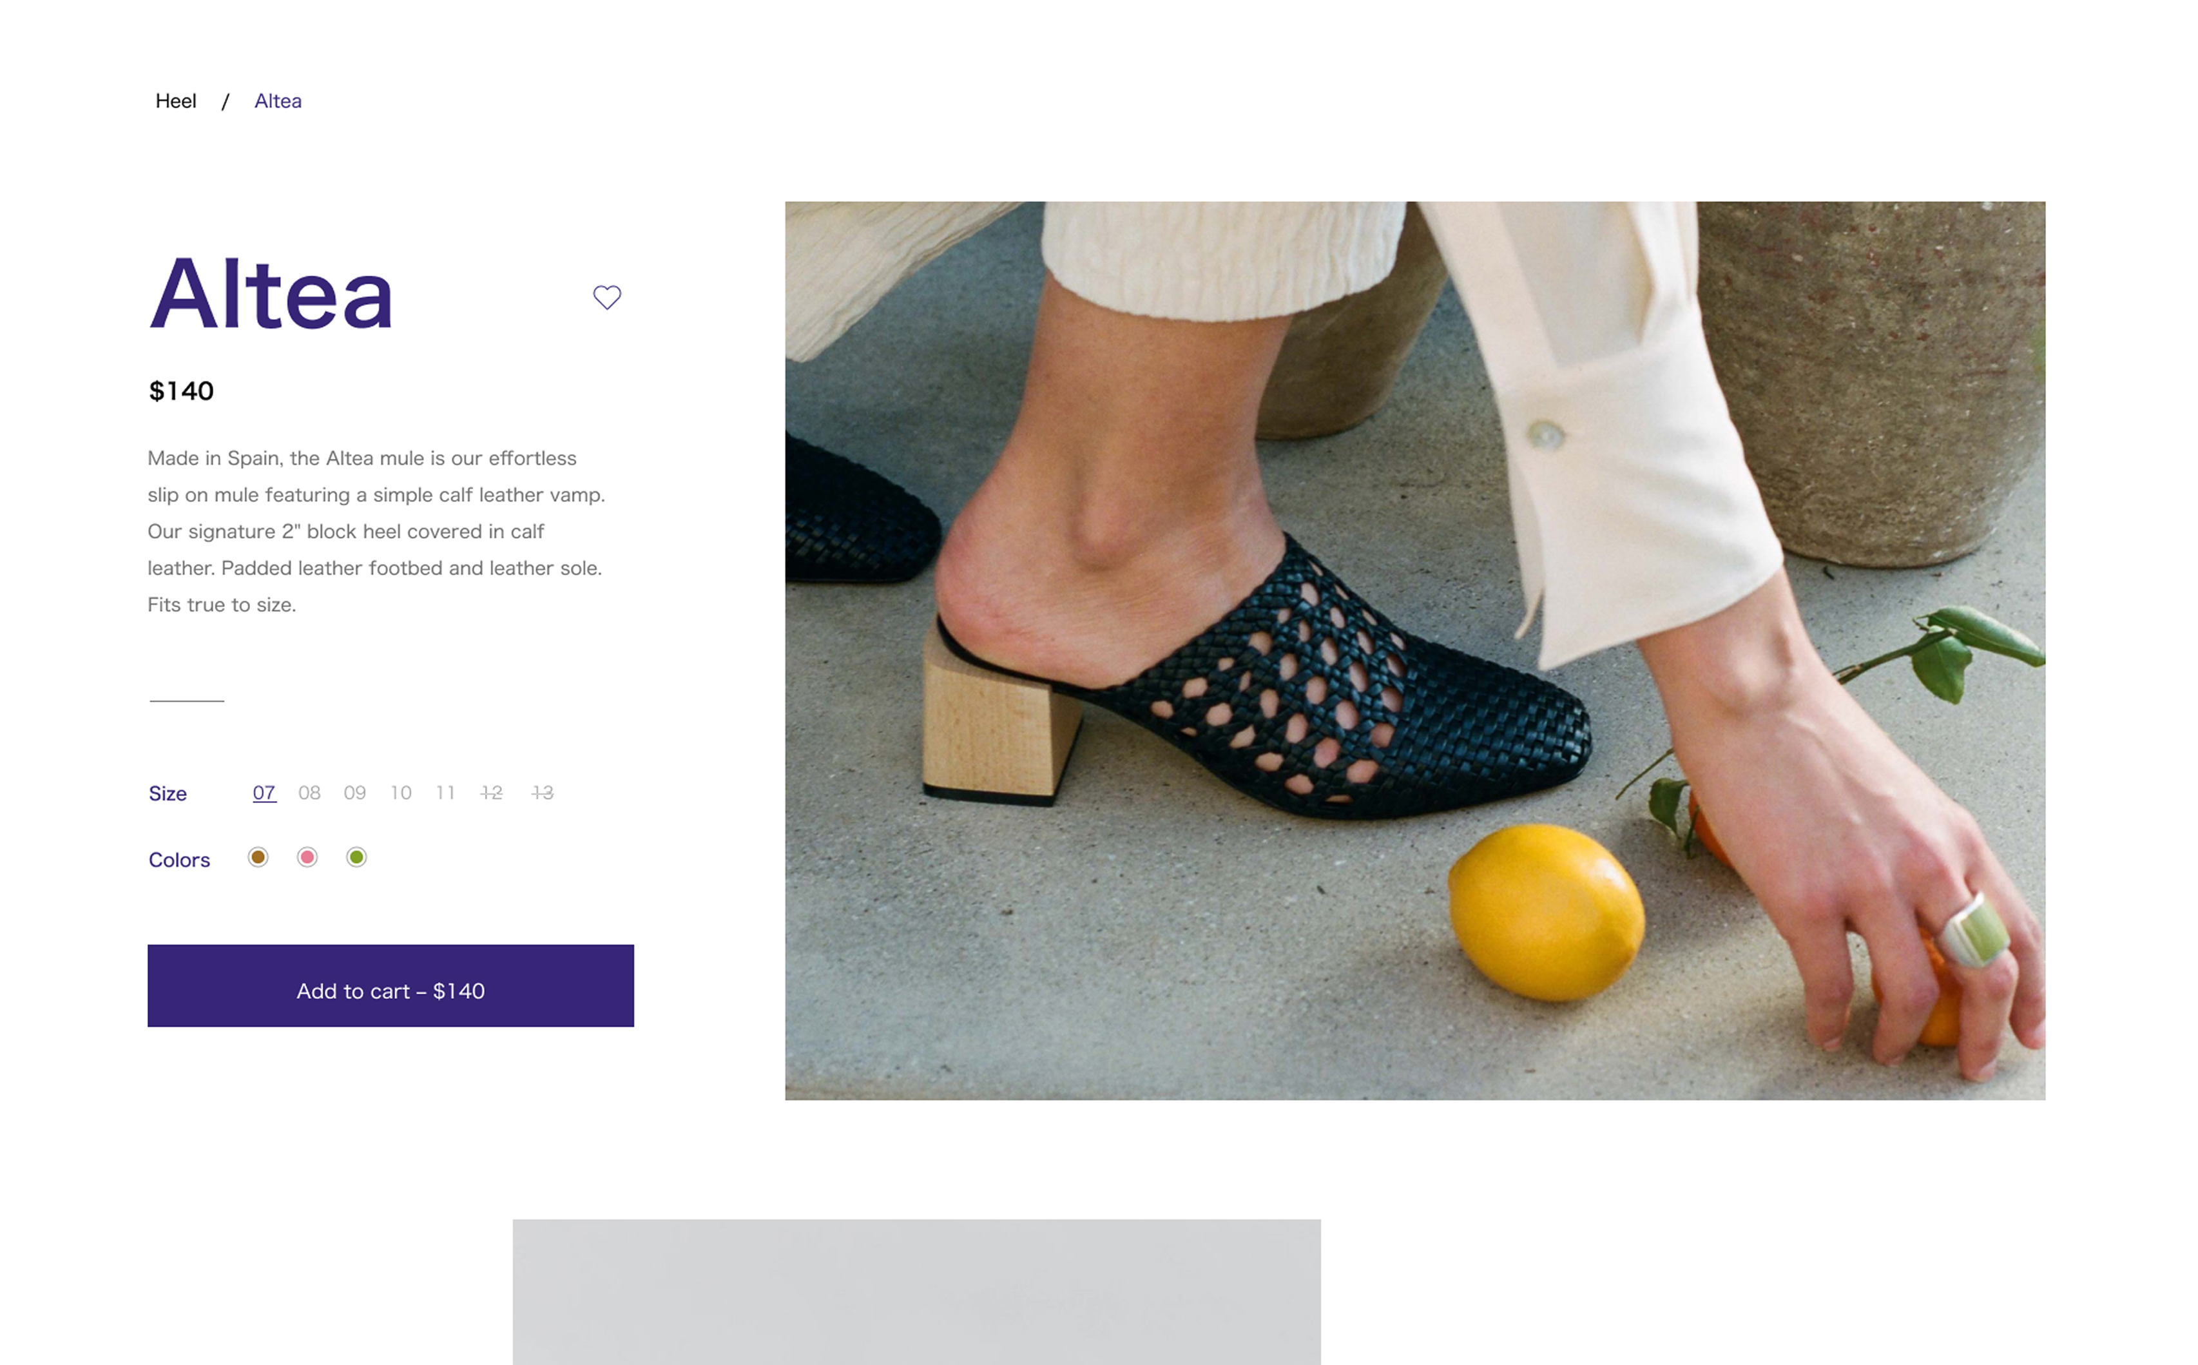
Task: Open the main mule product photo
Action: pos(1415,651)
